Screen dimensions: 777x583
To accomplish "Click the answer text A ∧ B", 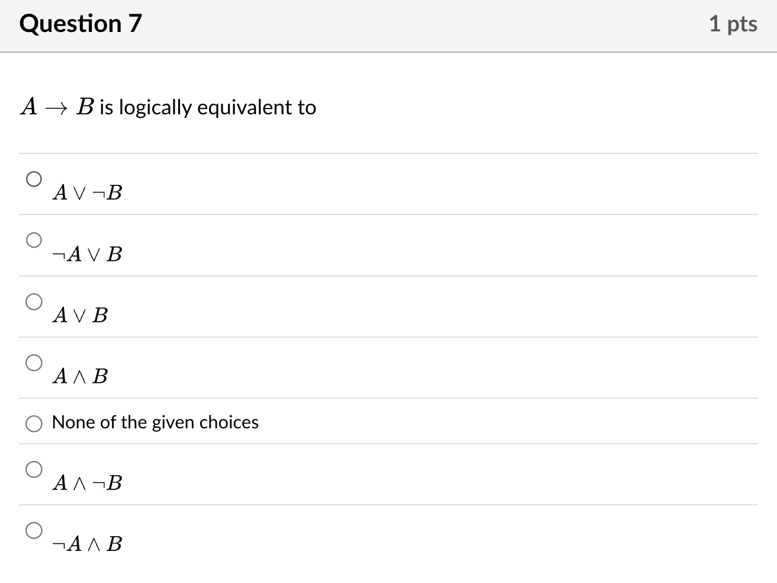I will pyautogui.click(x=80, y=376).
